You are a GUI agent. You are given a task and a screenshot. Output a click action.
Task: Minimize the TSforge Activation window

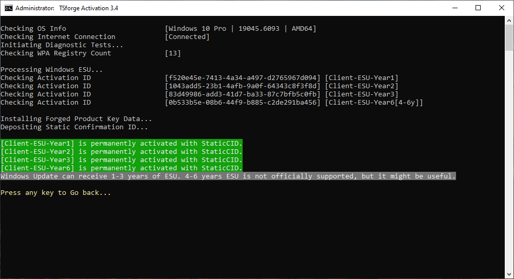coord(454,8)
